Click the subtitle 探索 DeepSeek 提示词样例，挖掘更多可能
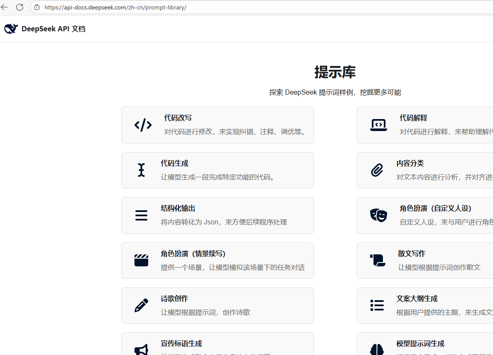493x355 pixels. click(335, 92)
